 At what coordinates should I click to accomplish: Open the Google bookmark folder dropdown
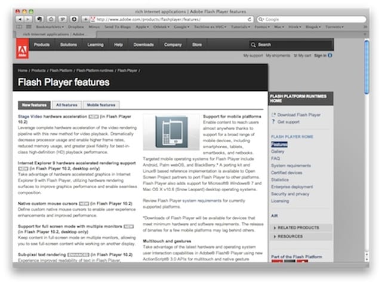tap(181, 27)
